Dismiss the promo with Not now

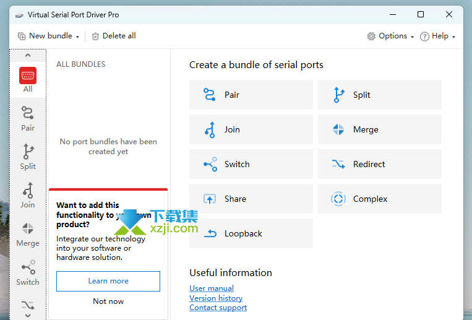pos(108,301)
